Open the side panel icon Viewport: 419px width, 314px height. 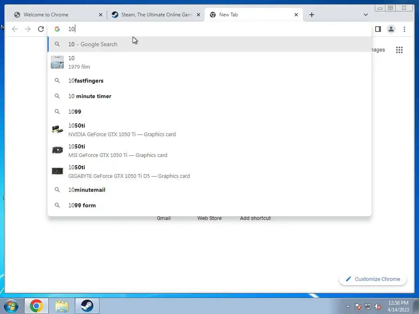coord(378,29)
